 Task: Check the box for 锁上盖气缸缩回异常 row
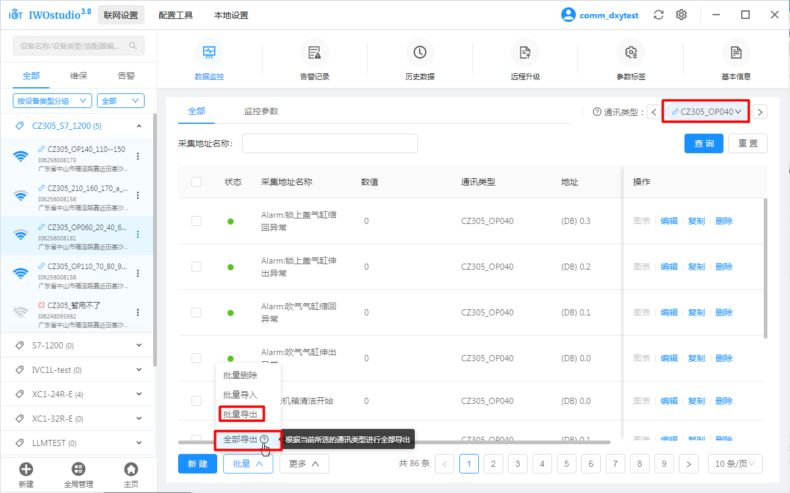(196, 221)
